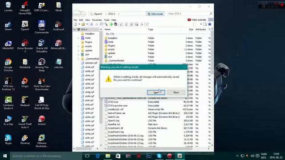Image resolution: width=285 pixels, height=160 pixels.
Task: Select ReadMe.txt in file list
Action: coord(157,124)
